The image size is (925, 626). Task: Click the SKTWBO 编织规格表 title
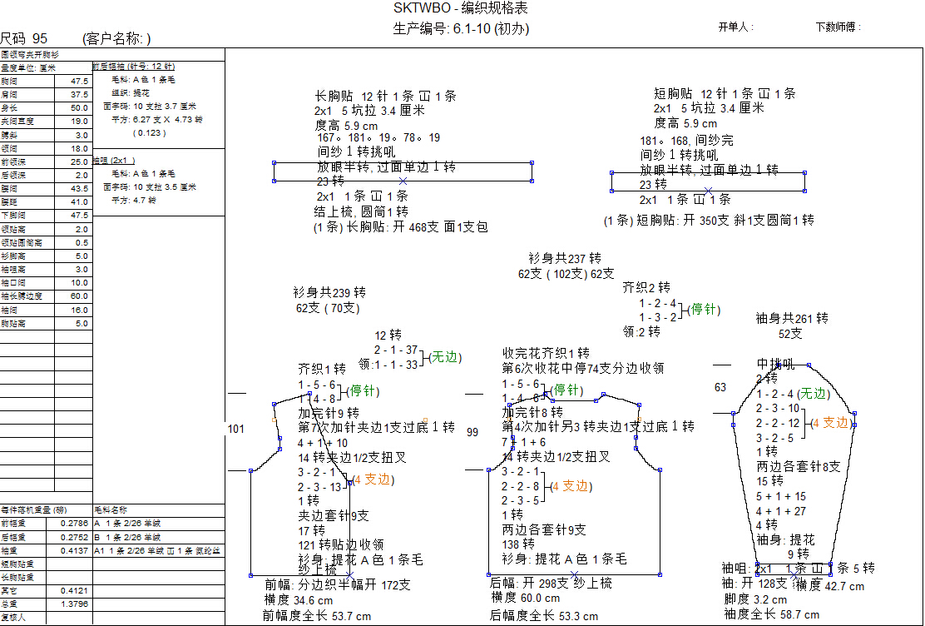(460, 9)
